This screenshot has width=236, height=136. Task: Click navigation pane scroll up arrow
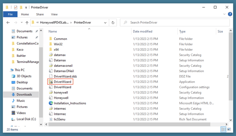tap(41, 31)
